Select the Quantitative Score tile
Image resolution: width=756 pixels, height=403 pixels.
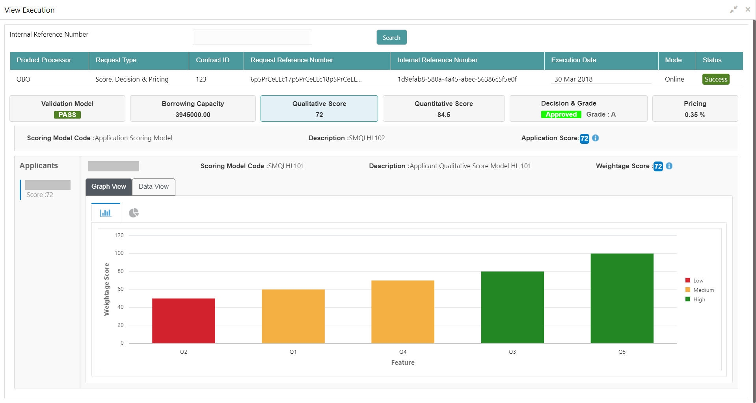(444, 109)
